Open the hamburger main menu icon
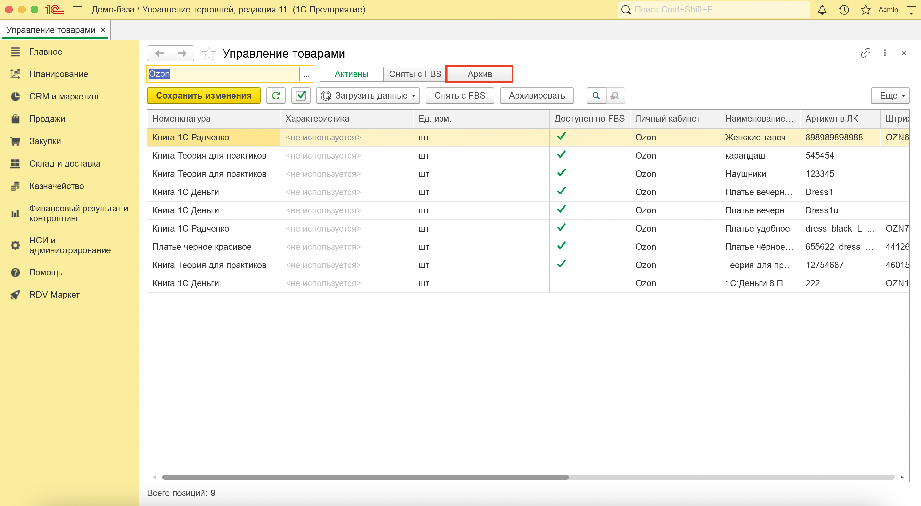Screen dimensions: 921x506 tap(77, 10)
